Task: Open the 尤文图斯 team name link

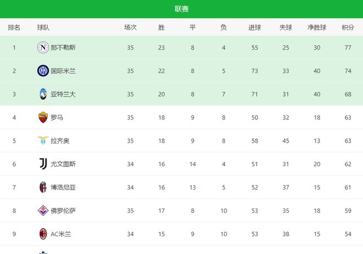Action: (x=63, y=164)
